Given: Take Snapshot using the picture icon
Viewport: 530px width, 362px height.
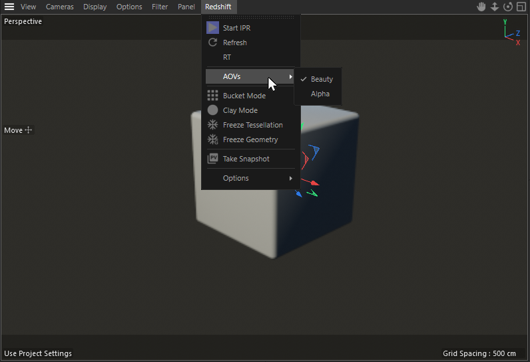Looking at the screenshot, I should coord(212,159).
